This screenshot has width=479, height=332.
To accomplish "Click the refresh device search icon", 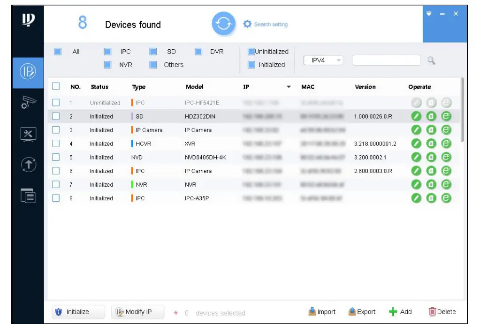I will pos(224,24).
